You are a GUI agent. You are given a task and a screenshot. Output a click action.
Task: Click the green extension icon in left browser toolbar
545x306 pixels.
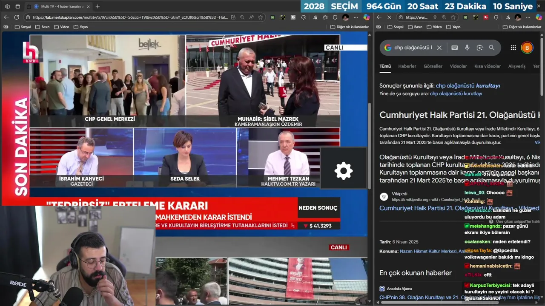click(272, 17)
